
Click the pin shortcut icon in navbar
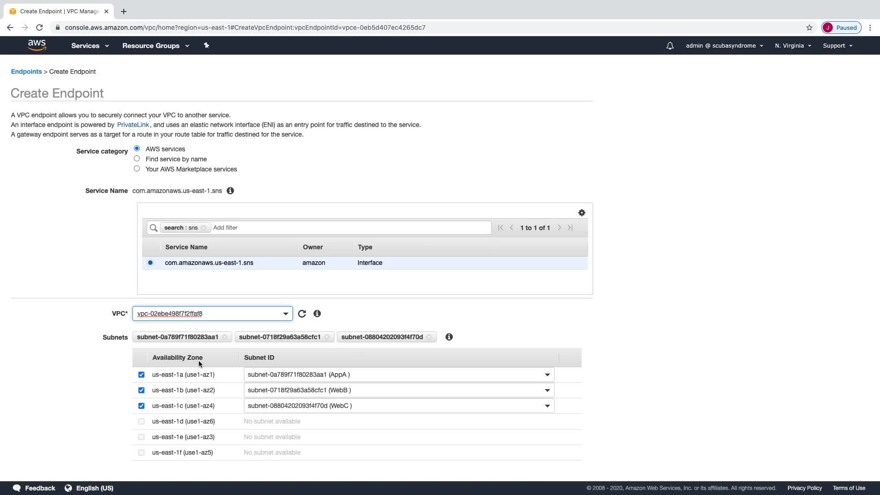[206, 45]
